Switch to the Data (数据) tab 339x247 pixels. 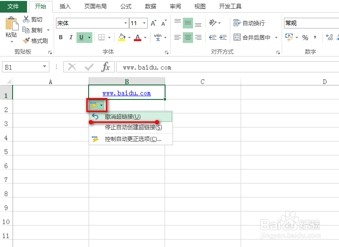[x=151, y=7]
